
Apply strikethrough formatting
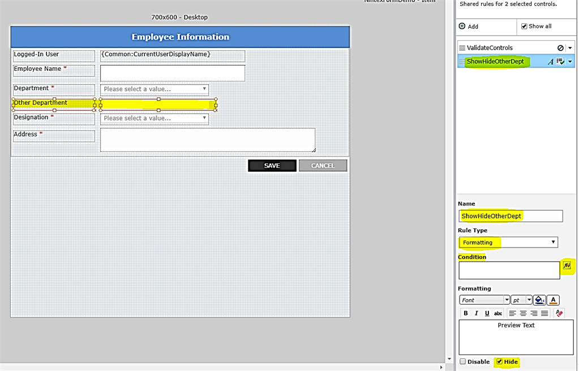(498, 313)
